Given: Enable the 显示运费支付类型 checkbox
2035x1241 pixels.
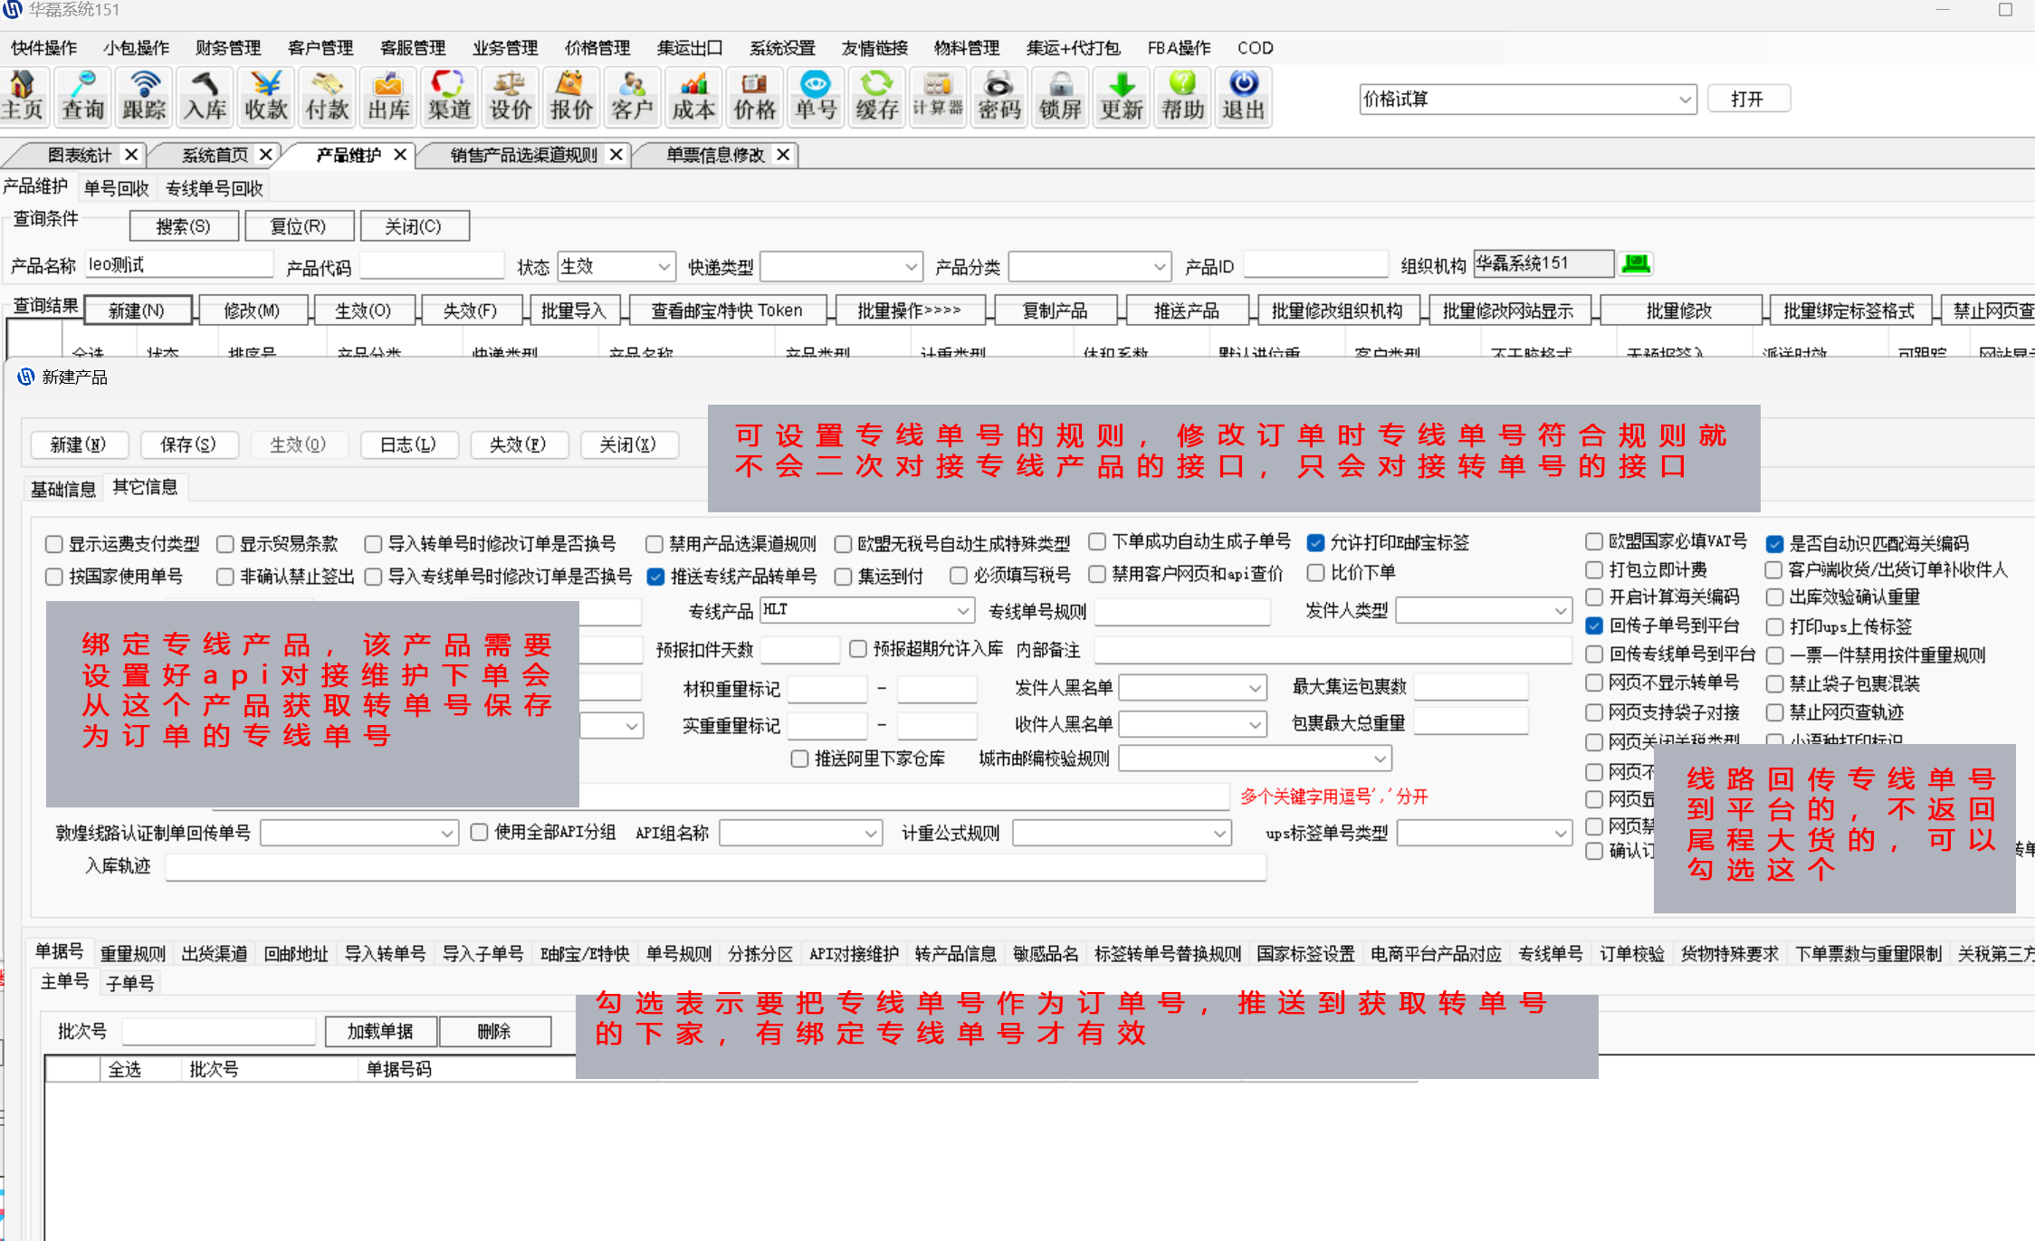Looking at the screenshot, I should (54, 544).
